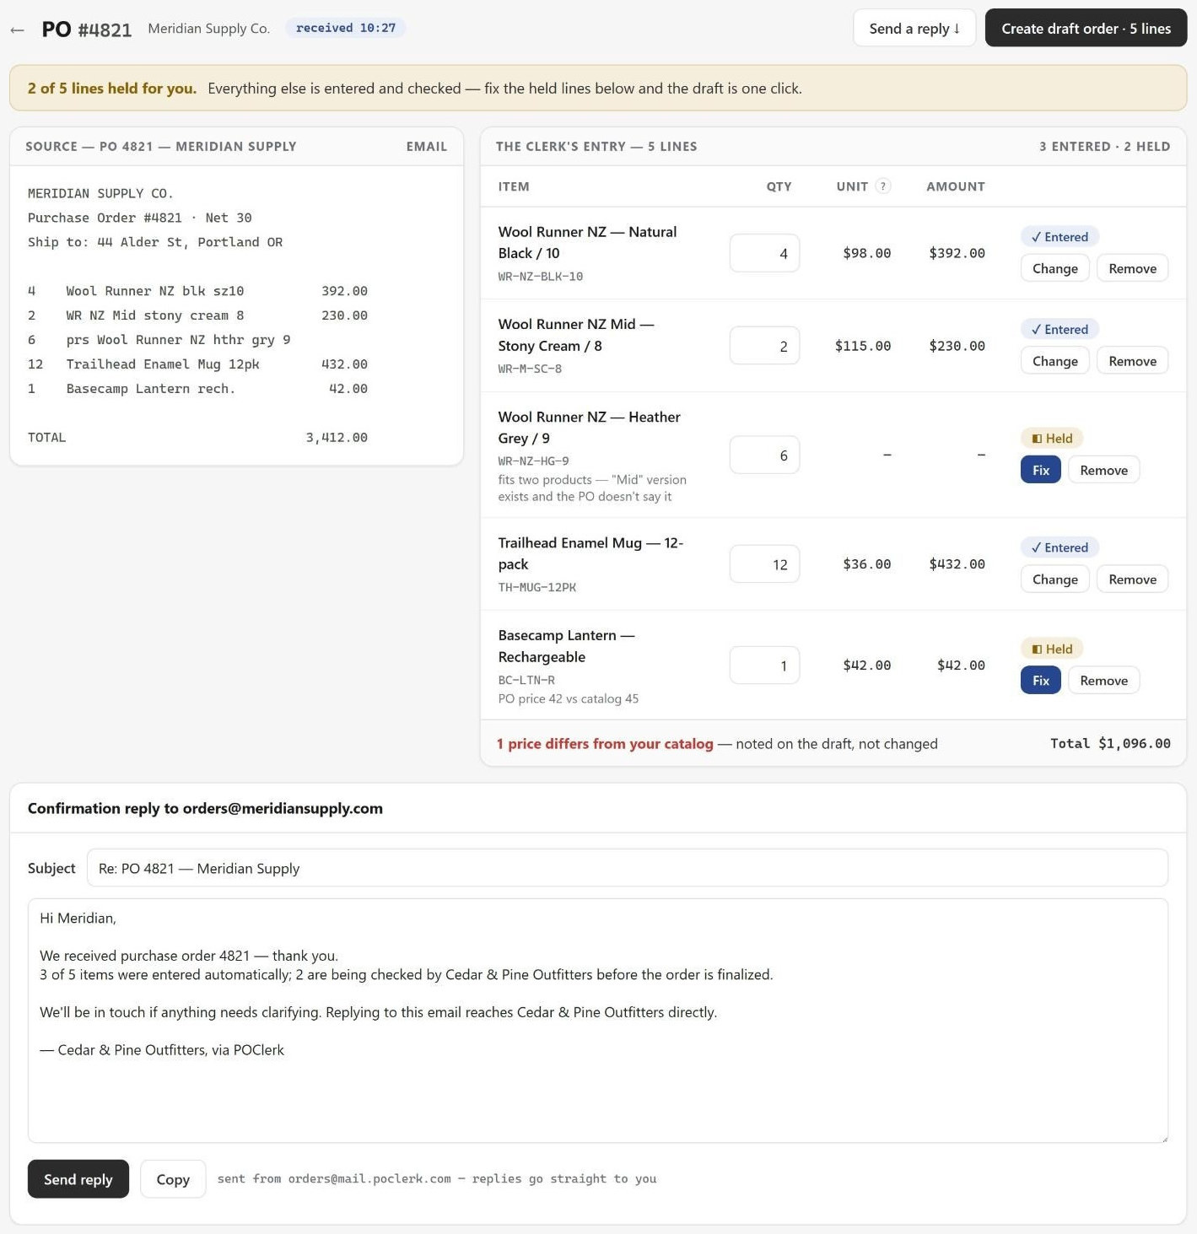Click the $115.00 unit price cell

[863, 346]
